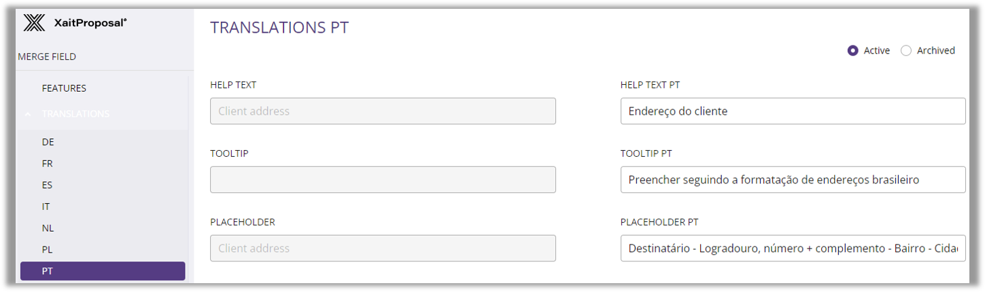Select the TRANSLATIONS sidebar item label
Screen dimensions: 985x292
click(75, 114)
